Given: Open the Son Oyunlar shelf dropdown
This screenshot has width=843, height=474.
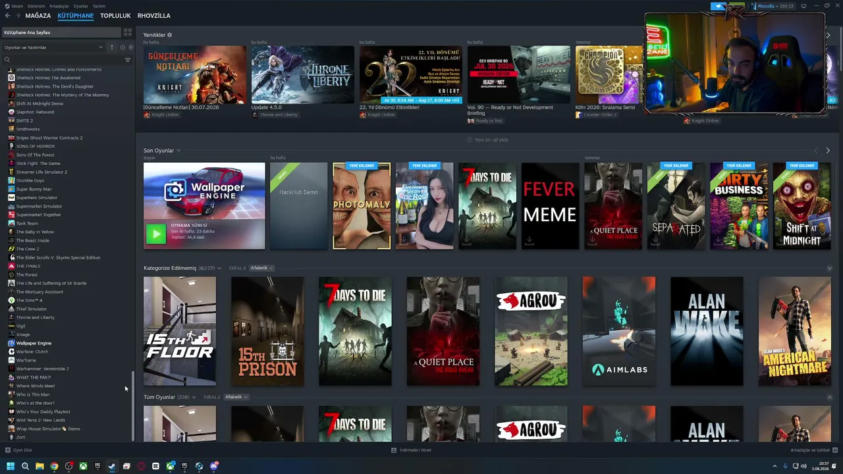Looking at the screenshot, I should (178, 151).
